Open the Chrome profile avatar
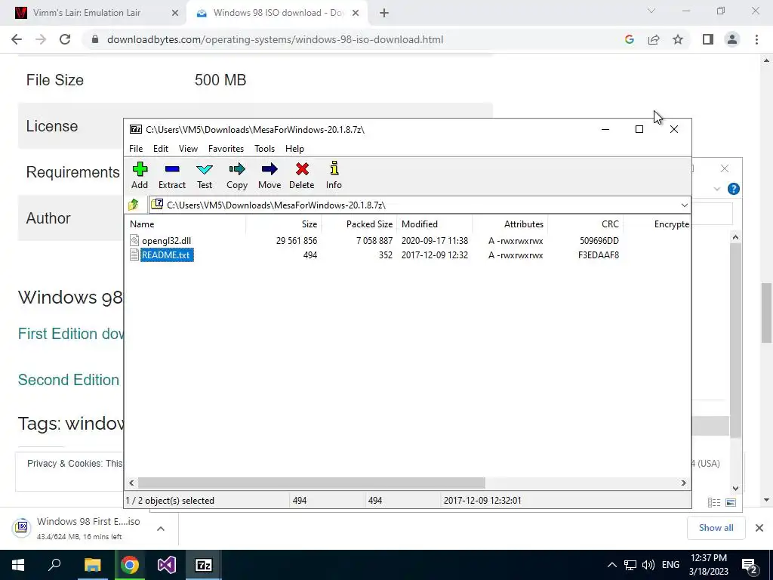This screenshot has width=773, height=580. (x=732, y=39)
